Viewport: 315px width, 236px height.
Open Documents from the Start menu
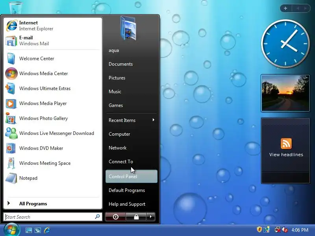[120, 64]
